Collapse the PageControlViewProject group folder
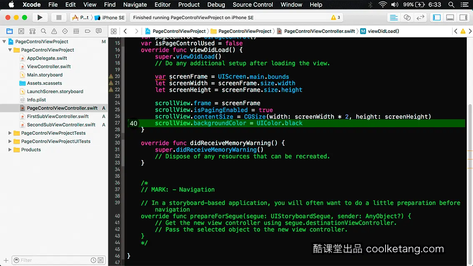 point(10,50)
